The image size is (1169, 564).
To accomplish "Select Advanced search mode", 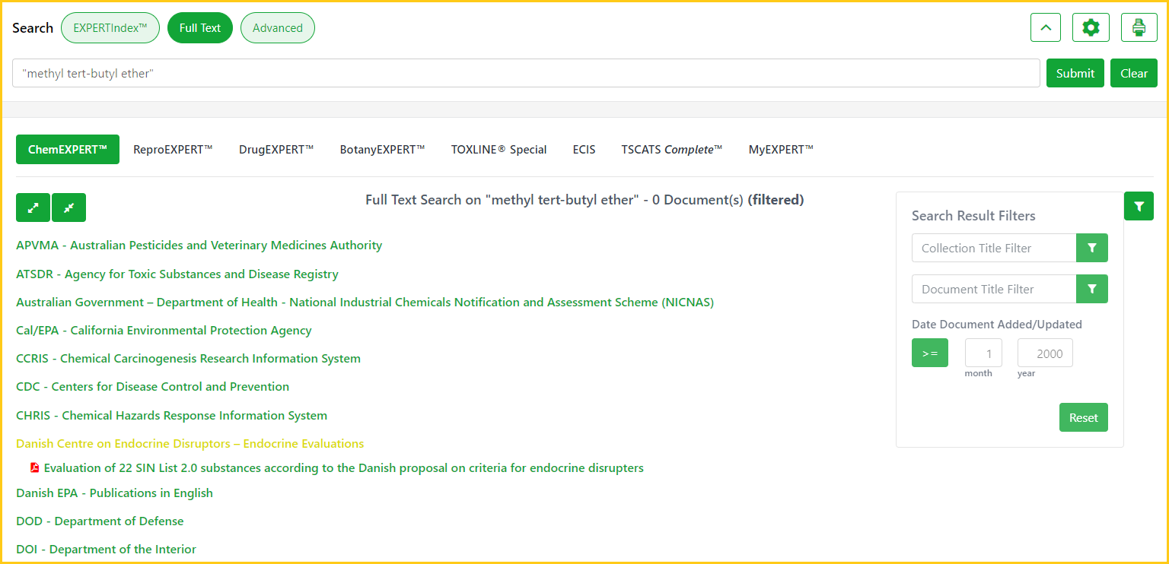I will coord(277,28).
